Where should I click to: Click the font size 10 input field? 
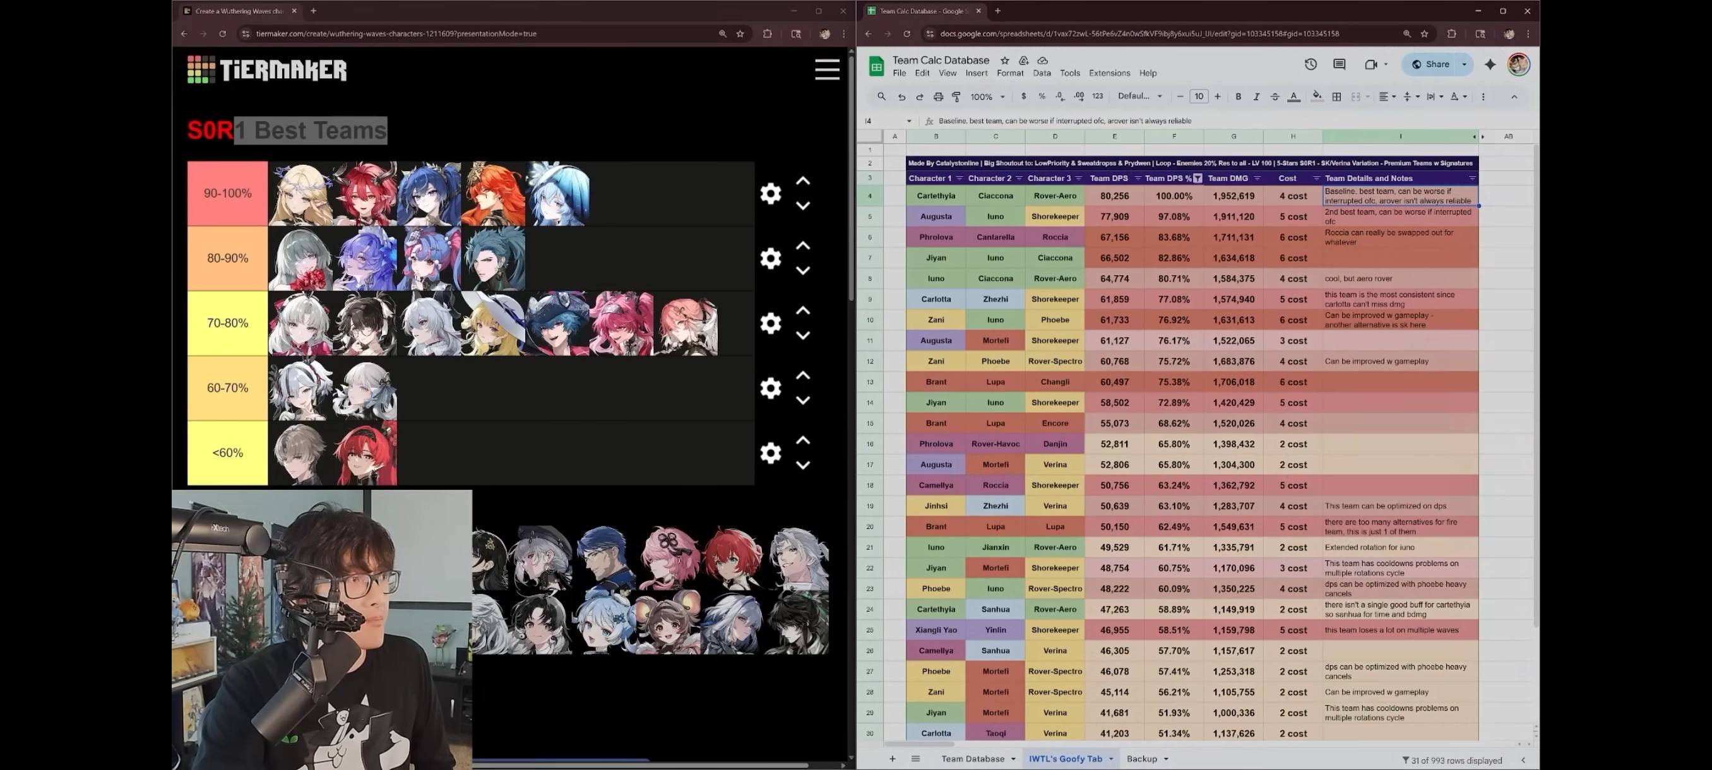(x=1198, y=97)
